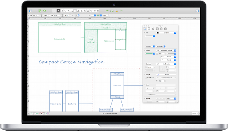228x131 pixels.
Task: Open the Solid Fill type dropdown
Action: [166, 33]
